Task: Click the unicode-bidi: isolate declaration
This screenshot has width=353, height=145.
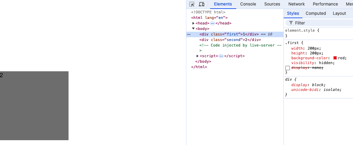Action: 316,90
